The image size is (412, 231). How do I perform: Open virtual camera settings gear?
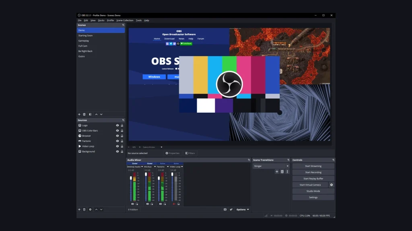(332, 185)
